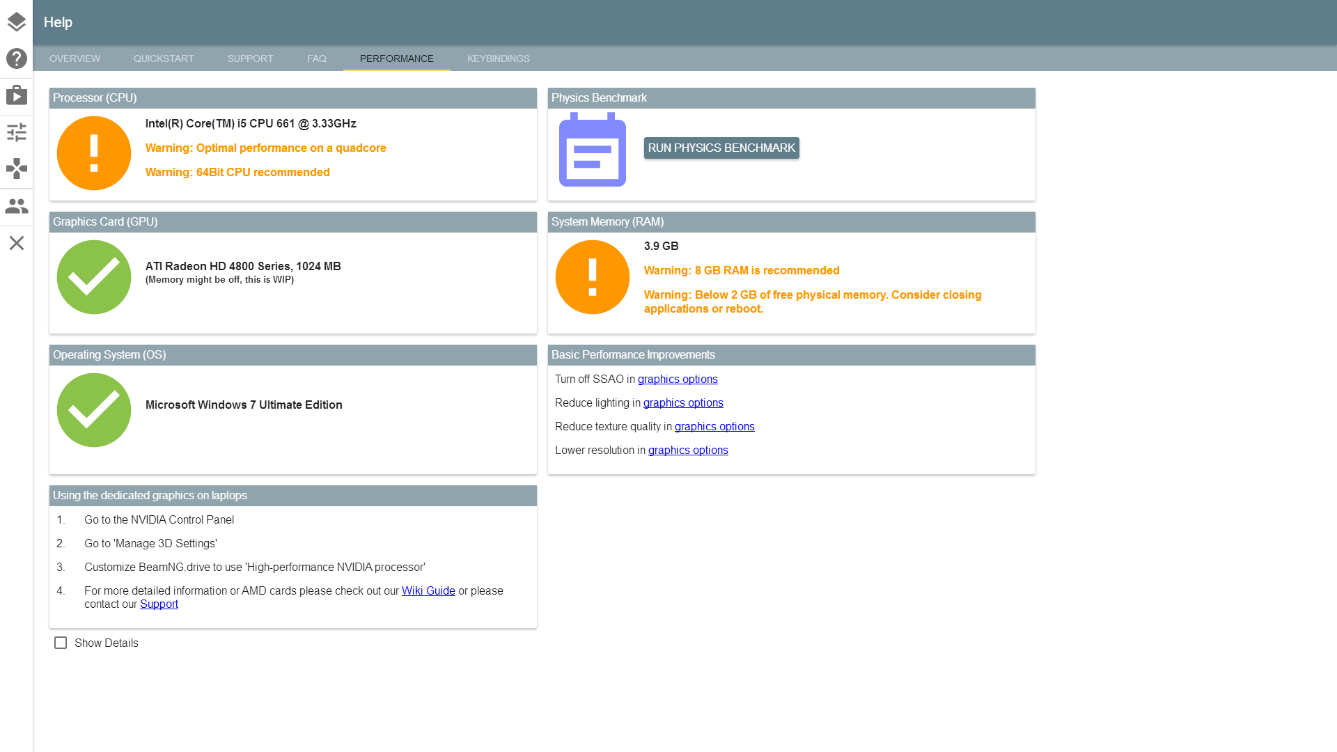Click the System Memory (RAM) panel header
The image size is (1337, 752).
coord(792,222)
